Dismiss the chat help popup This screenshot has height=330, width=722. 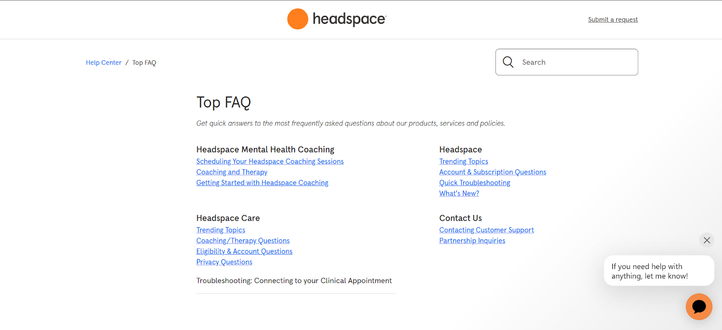(x=707, y=240)
